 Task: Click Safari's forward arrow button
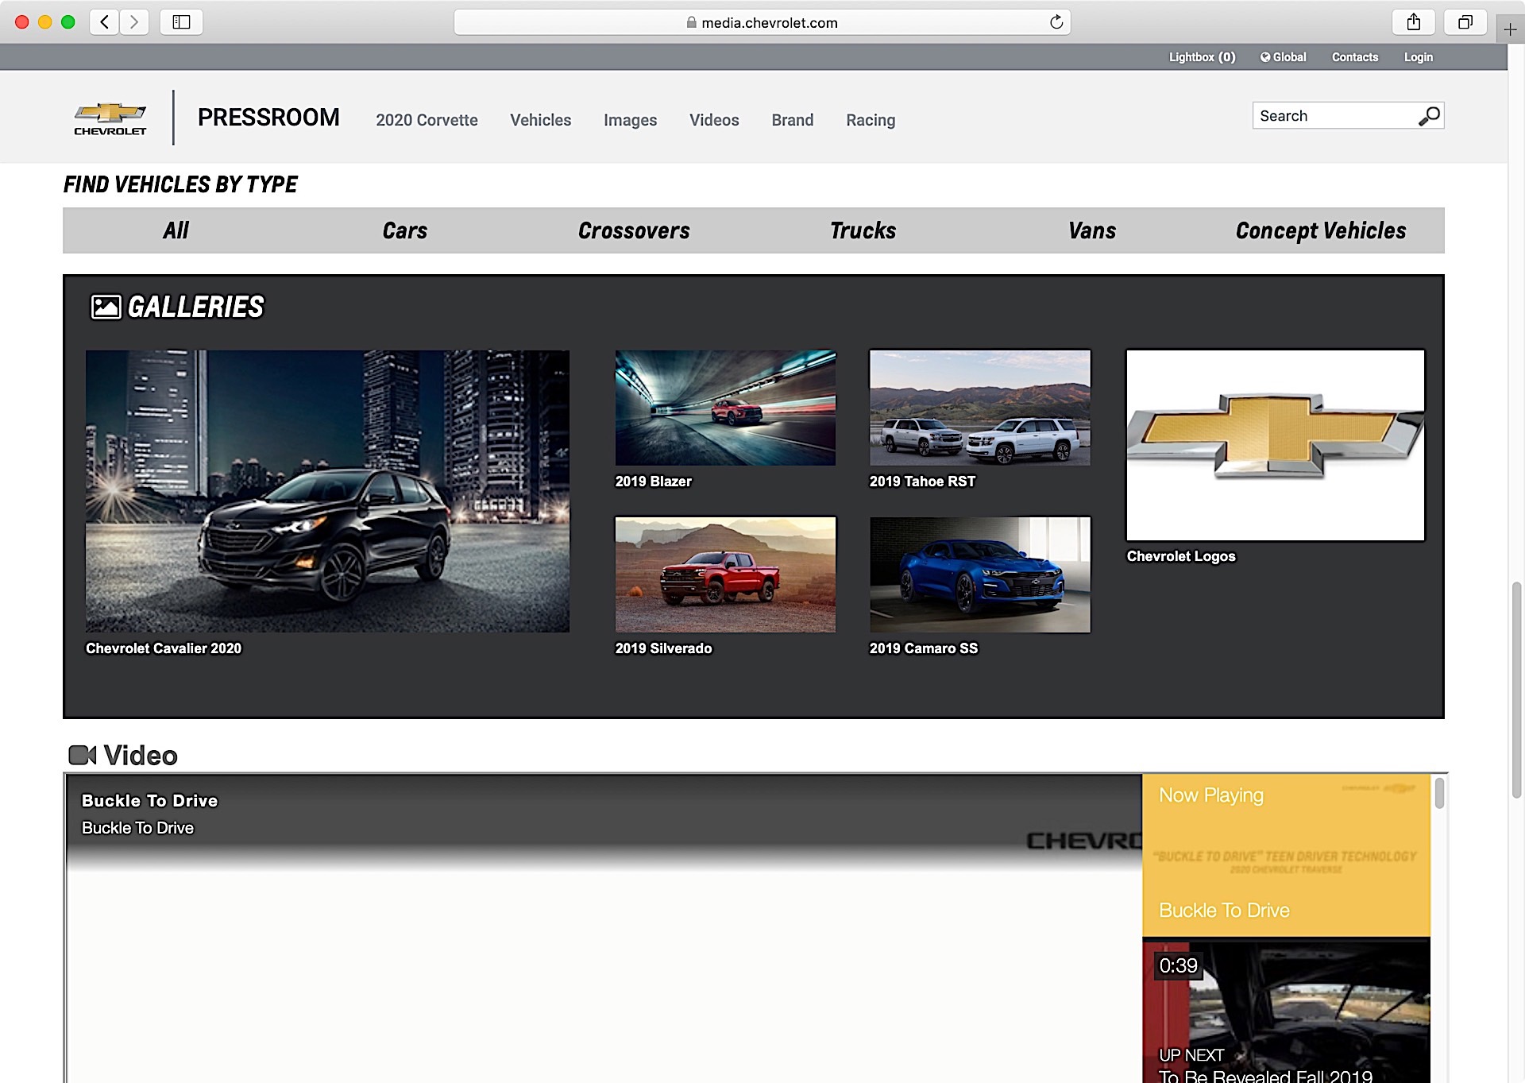(x=134, y=22)
